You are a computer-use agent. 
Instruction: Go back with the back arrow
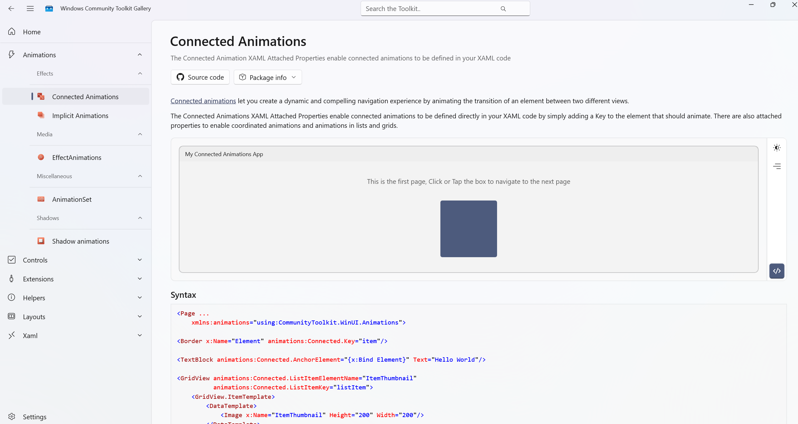(11, 8)
